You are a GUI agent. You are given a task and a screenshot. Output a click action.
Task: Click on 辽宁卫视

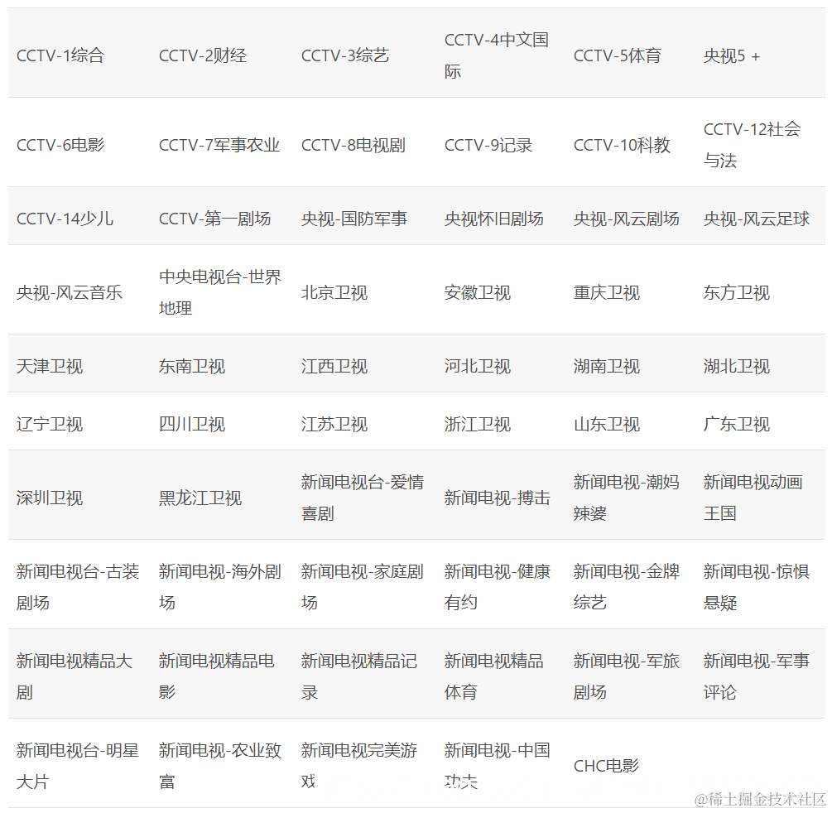(x=50, y=424)
